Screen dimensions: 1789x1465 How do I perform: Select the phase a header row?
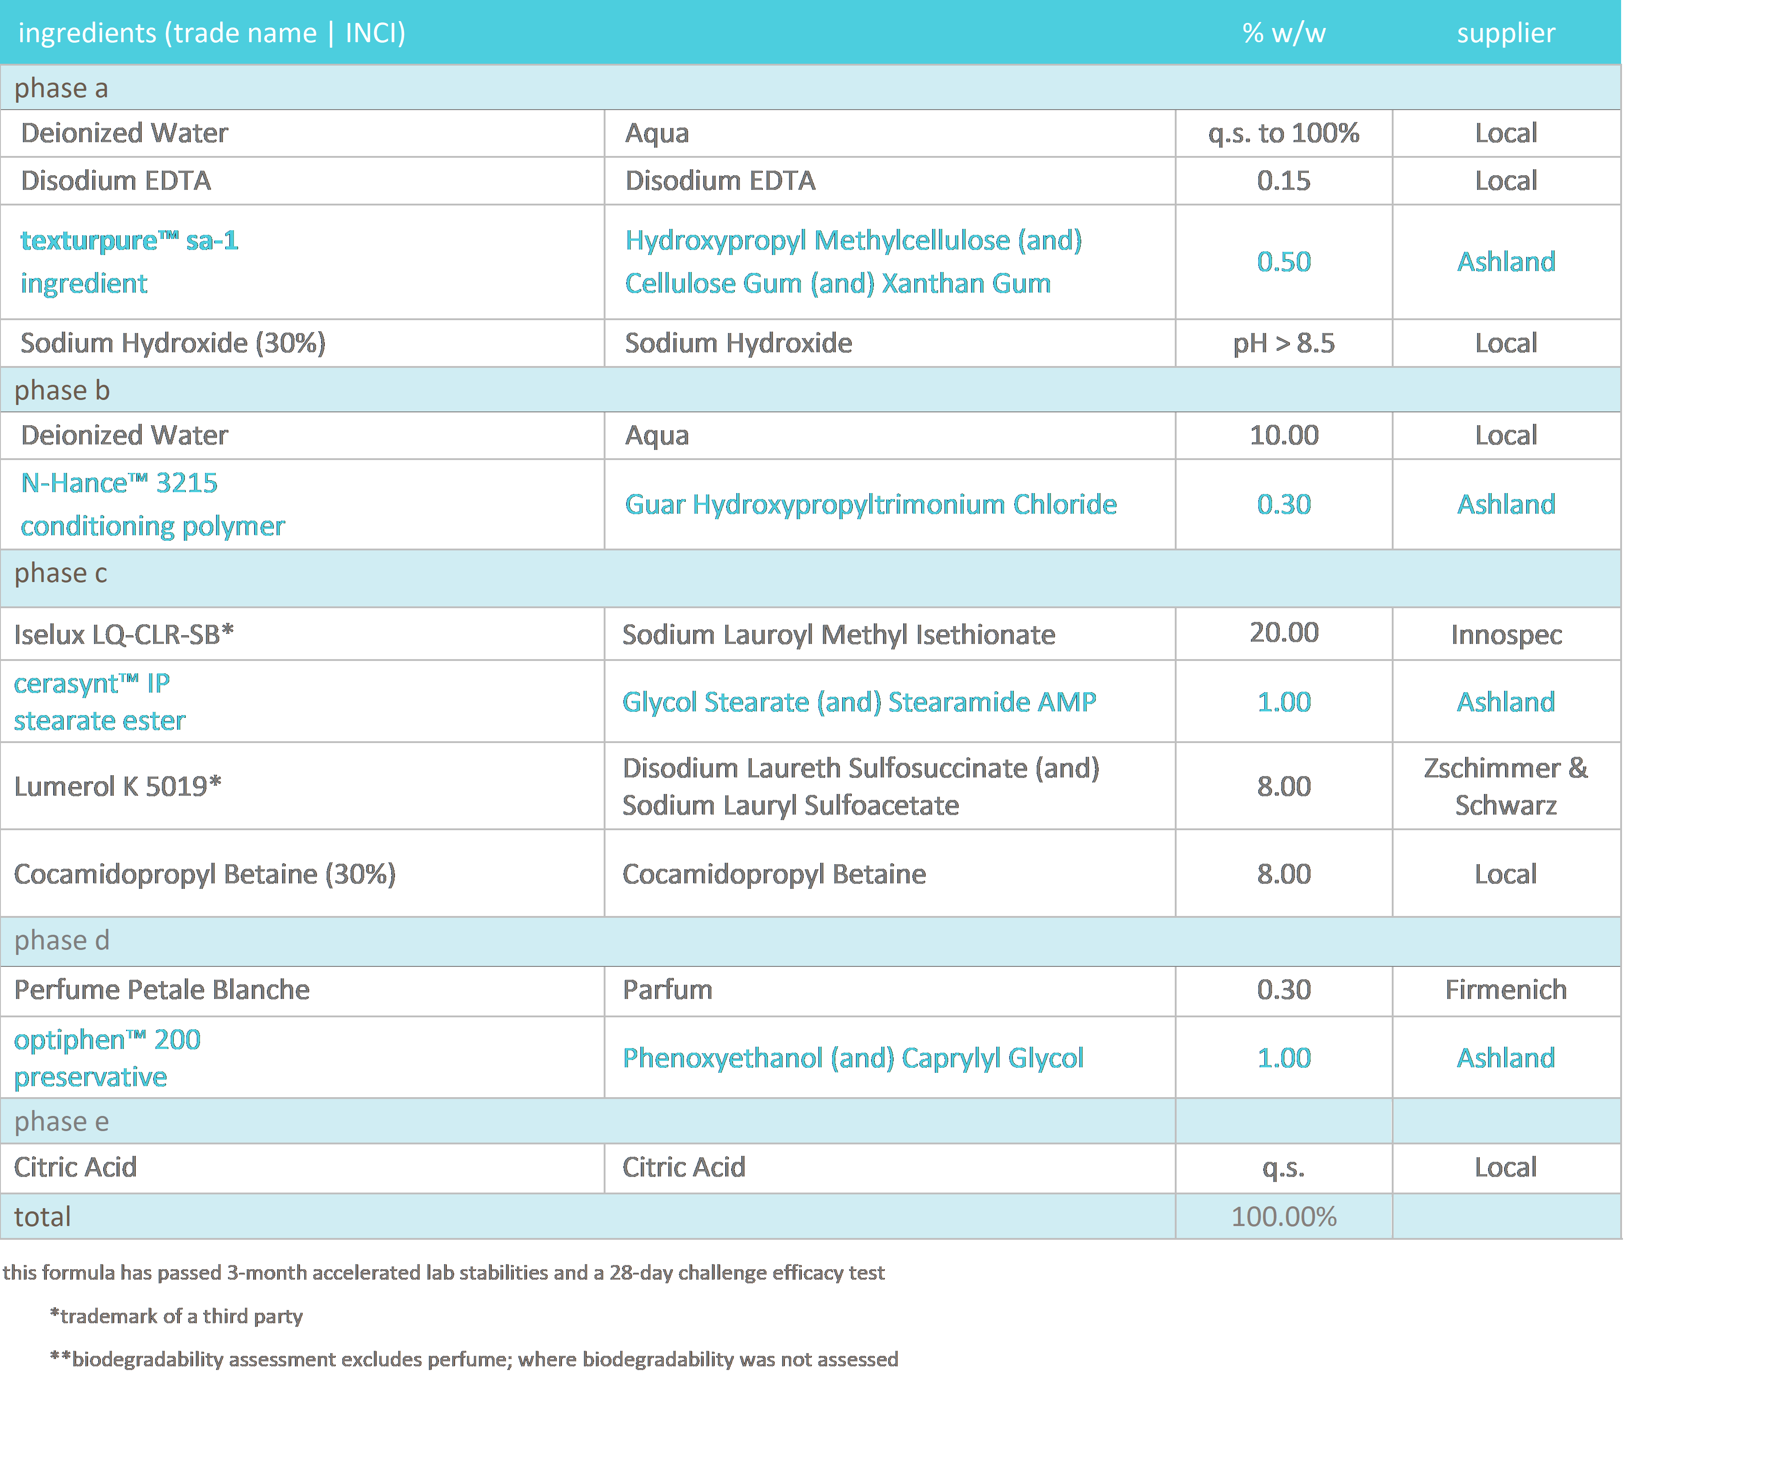[x=61, y=88]
